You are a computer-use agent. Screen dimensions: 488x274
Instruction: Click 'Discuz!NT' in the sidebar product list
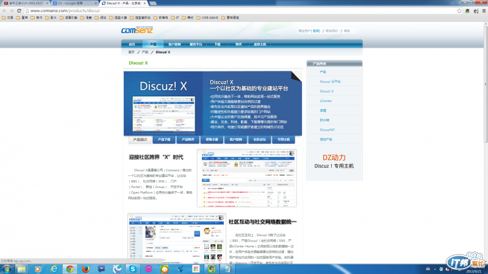(x=328, y=130)
